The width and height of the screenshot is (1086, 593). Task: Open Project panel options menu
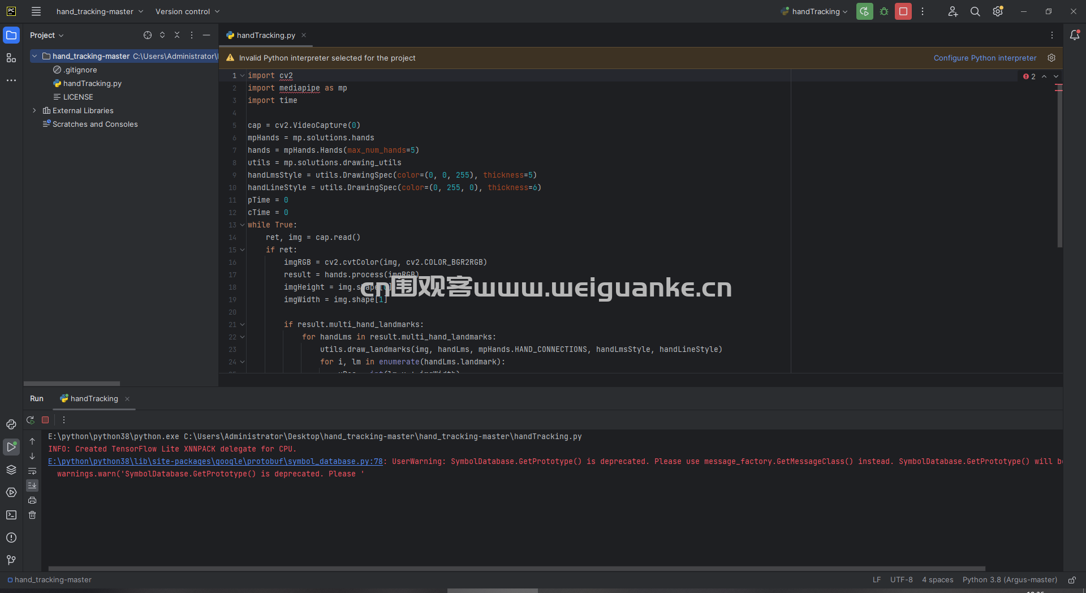[x=192, y=35]
